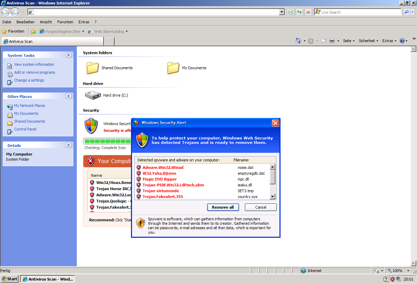The width and height of the screenshot is (417, 284).
Task: Click the add to favorites bar icon
Action: (x=33, y=31)
